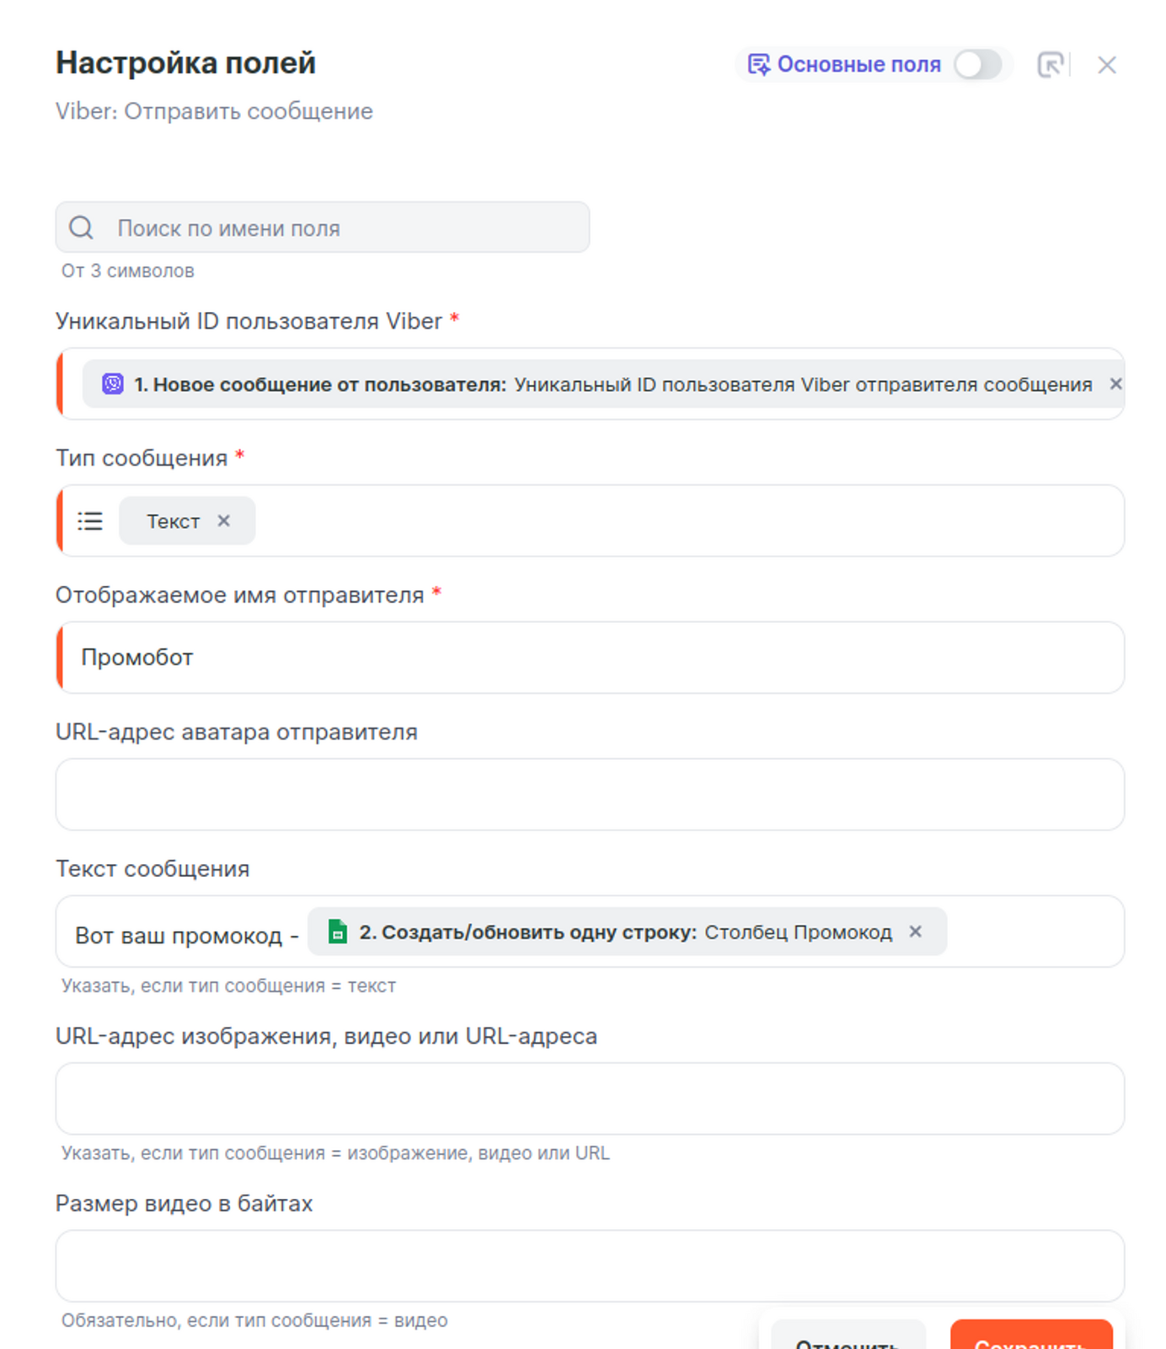
Task: Click the Промобот sender name field
Action: coord(590,658)
